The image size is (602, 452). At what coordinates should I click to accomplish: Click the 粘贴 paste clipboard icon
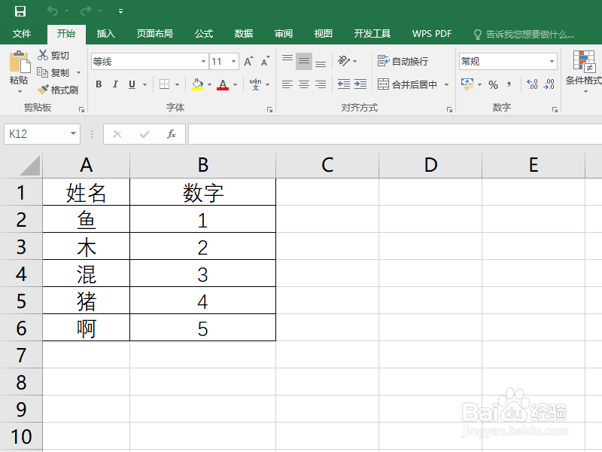click(20, 62)
